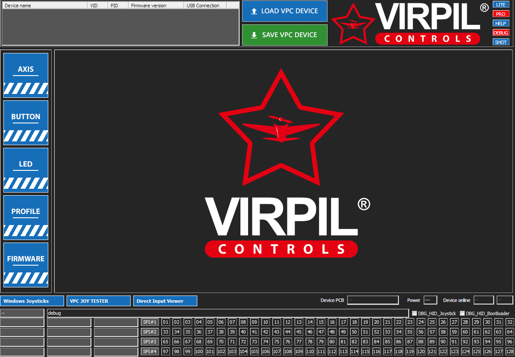Click button indicator 72
The height and width of the screenshot is (357, 515).
coord(243,342)
